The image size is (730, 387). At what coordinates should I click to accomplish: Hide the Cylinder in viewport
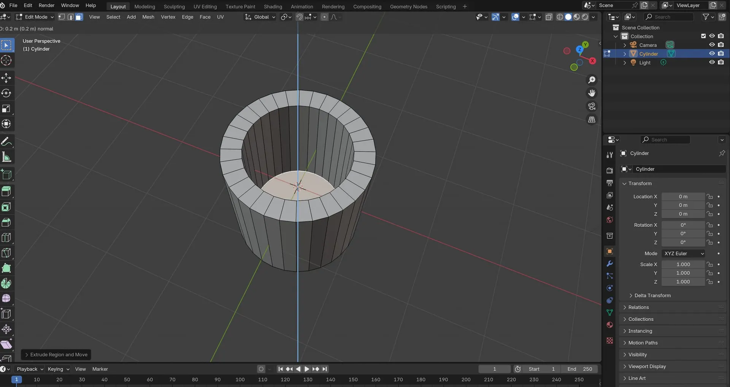coord(712,54)
